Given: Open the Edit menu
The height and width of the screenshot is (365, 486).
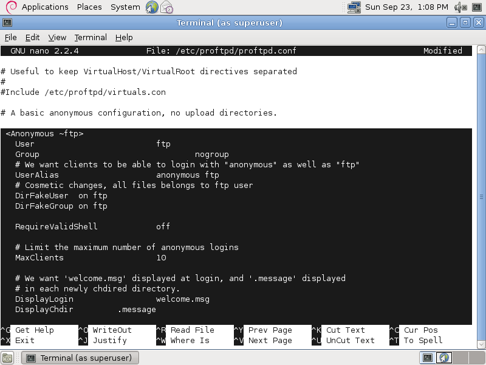Looking at the screenshot, I should click(x=32, y=38).
